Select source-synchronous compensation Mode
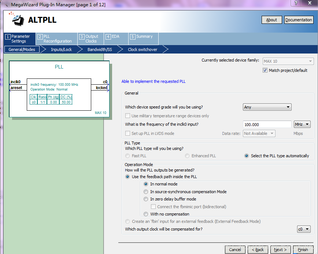Image resolution: width=318 pixels, height=254 pixels. click(x=146, y=192)
